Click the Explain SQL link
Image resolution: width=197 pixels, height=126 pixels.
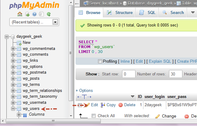point(160,61)
